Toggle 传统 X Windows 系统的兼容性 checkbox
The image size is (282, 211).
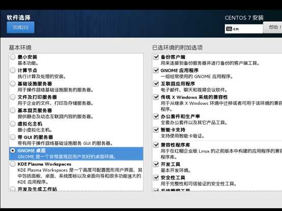coord(156,97)
